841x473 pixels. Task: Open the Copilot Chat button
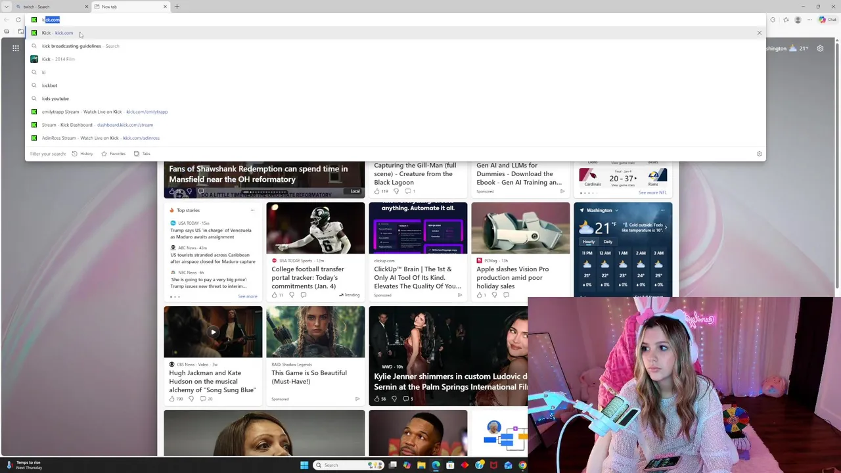coord(827,20)
